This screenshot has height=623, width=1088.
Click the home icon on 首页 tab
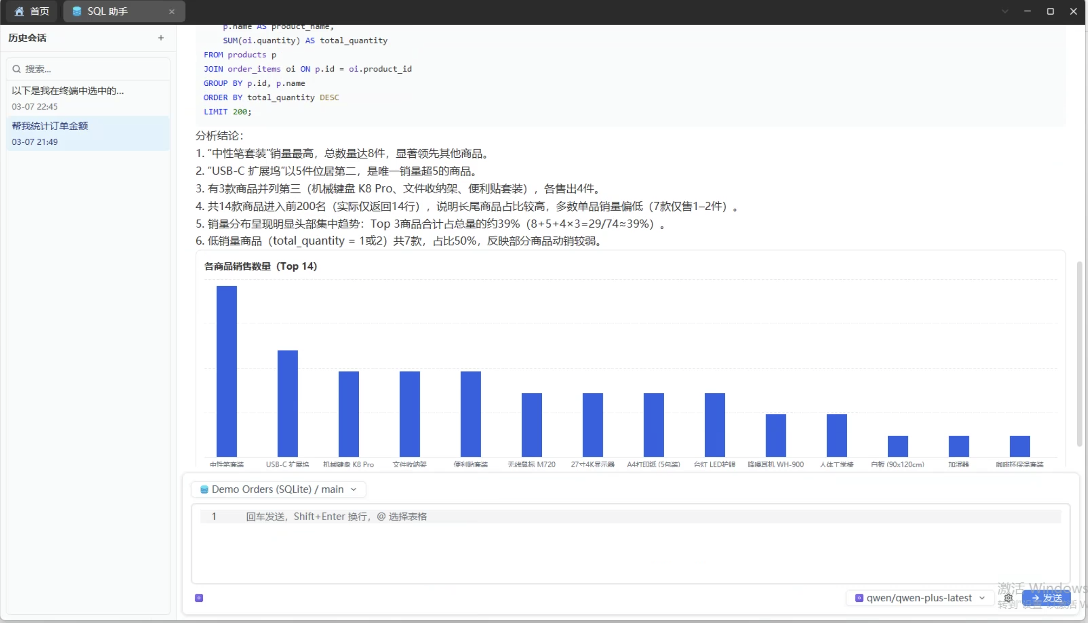(x=19, y=11)
